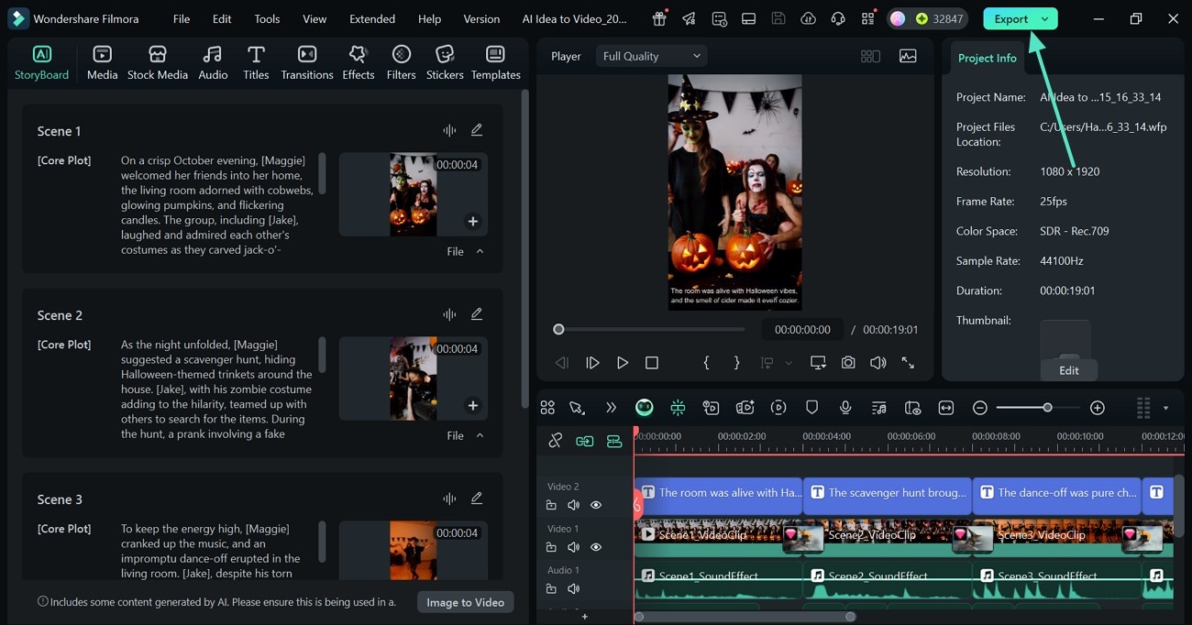
Task: Toggle visibility of the Video 1 track
Action: (x=595, y=547)
